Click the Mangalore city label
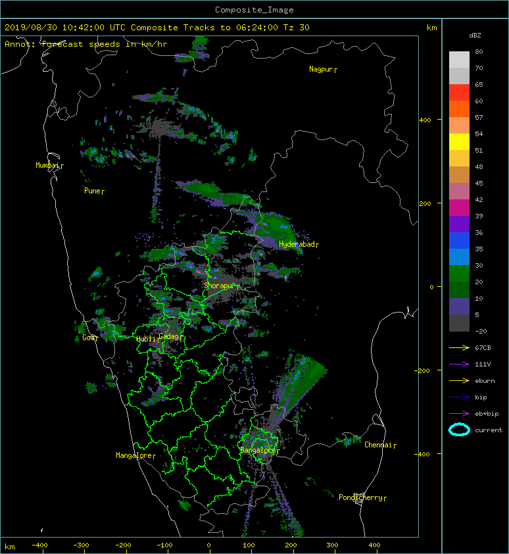This screenshot has width=509, height=554. coord(134,455)
